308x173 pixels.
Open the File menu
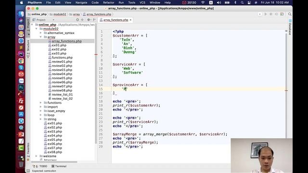pyautogui.click(x=48, y=2)
